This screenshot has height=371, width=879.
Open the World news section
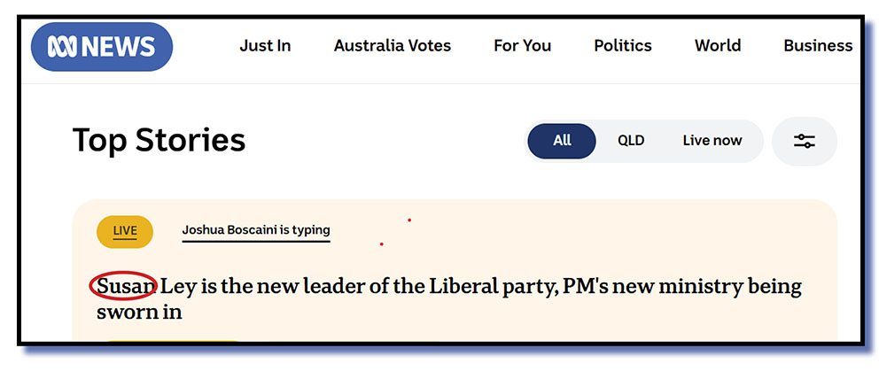[x=717, y=46]
